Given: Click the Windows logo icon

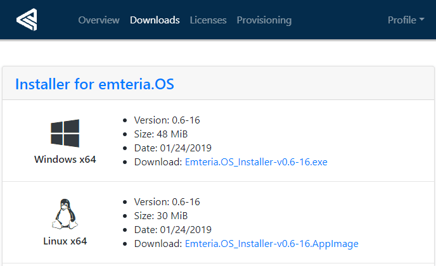Looking at the screenshot, I should click(x=65, y=133).
